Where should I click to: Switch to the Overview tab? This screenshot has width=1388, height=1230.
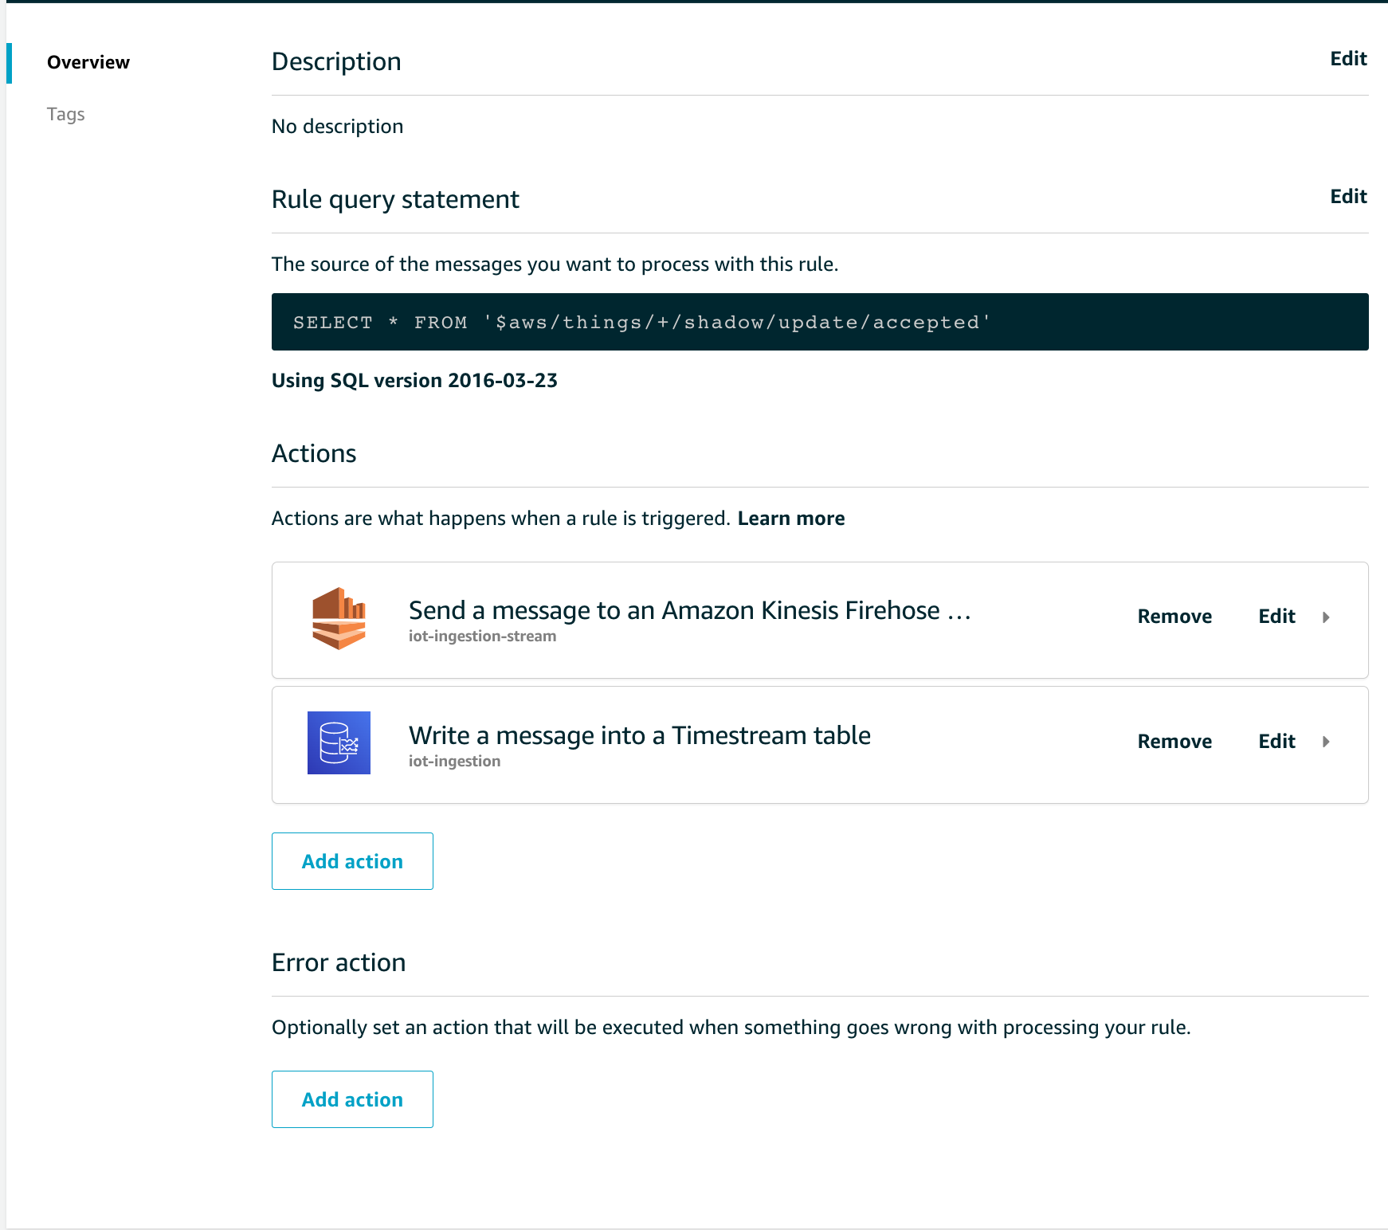pos(88,62)
